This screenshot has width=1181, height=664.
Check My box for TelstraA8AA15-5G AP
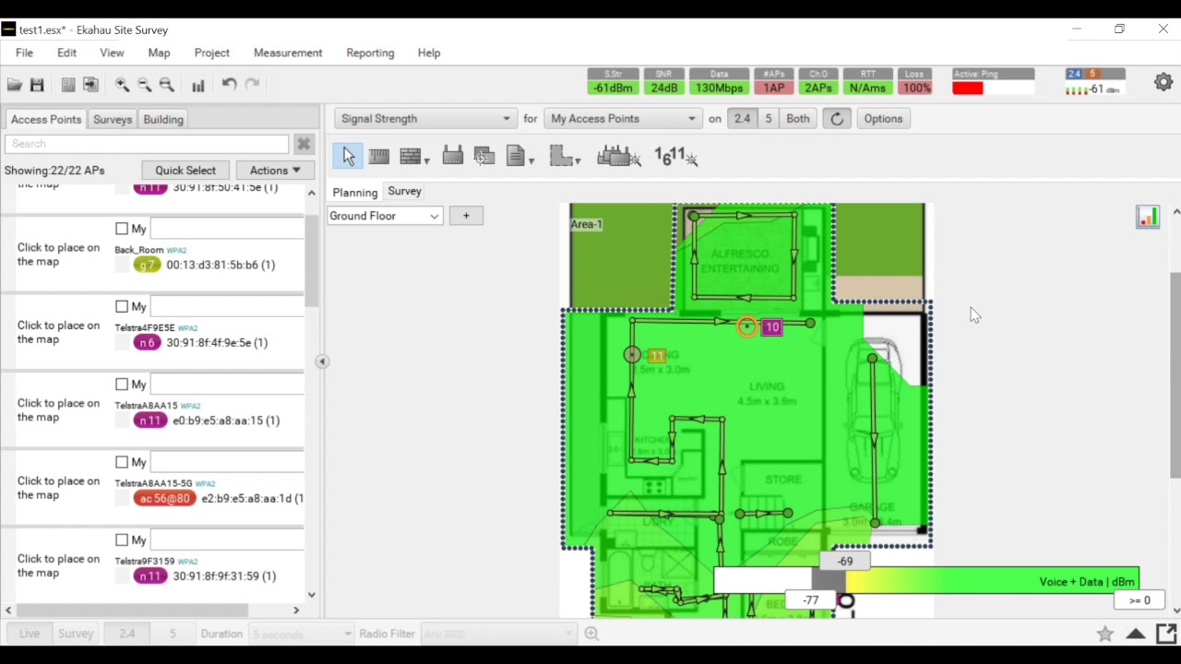coord(122,462)
